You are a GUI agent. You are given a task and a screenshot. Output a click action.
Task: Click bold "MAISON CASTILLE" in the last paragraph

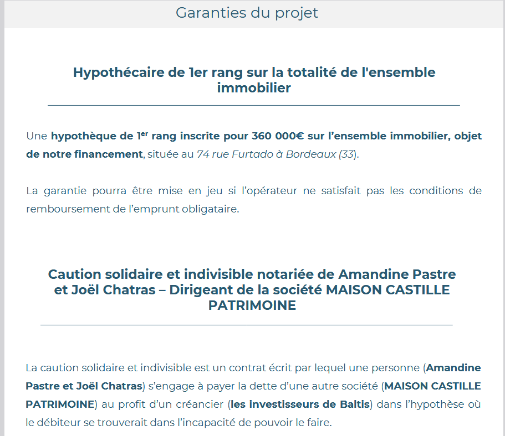[432, 386]
